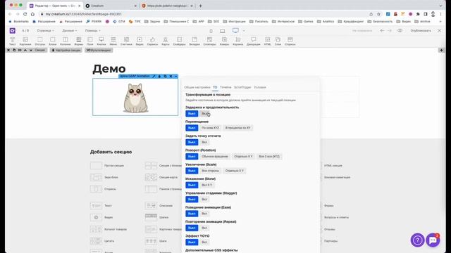This screenshot has height=253, width=451.
Task: Select the Слои tool in the toolbar
Action: point(278,41)
